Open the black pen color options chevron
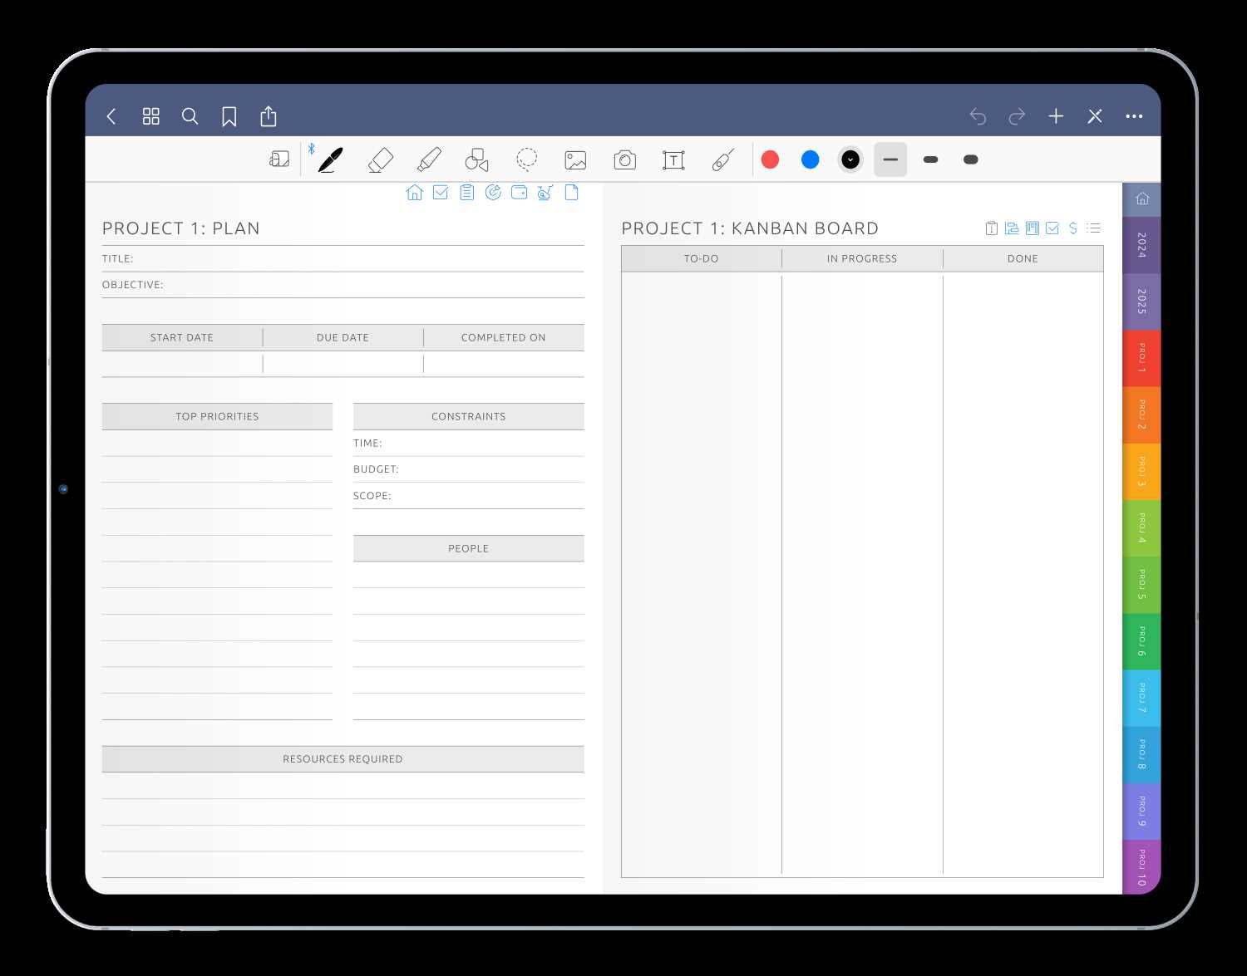 point(850,159)
